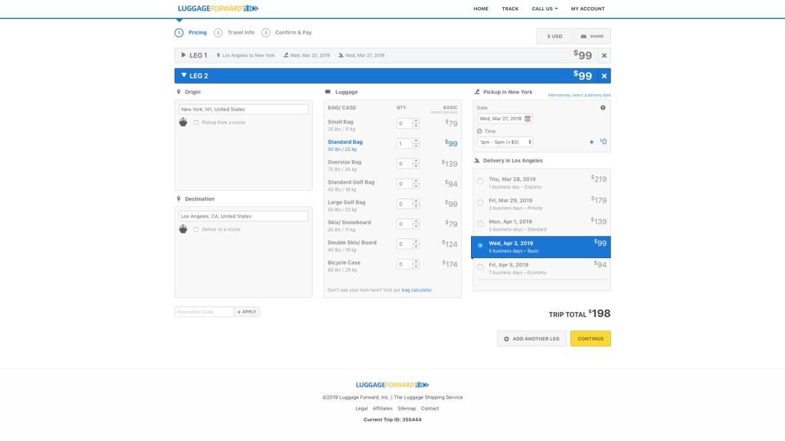Check 'Deliver to a cruise' checkbox
785x441 pixels.
point(196,229)
